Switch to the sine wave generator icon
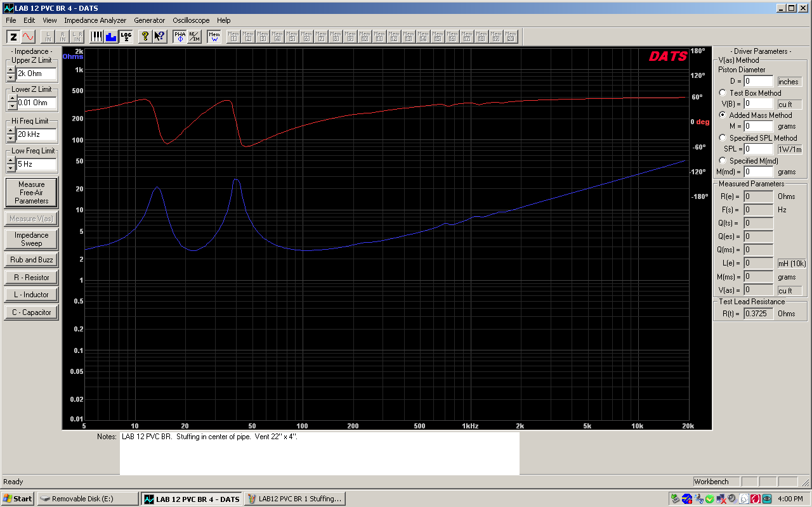 [x=28, y=37]
